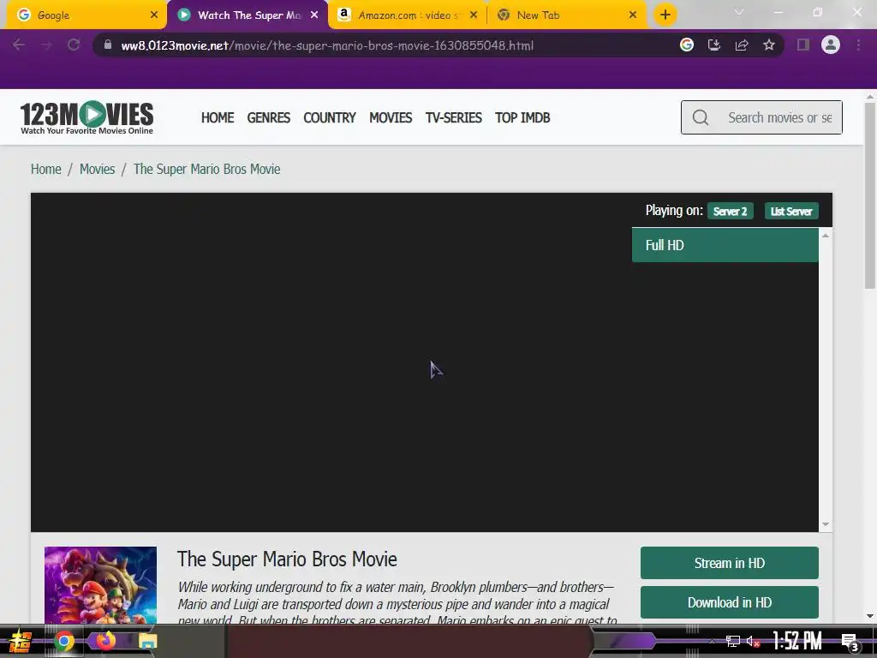
Task: Switch to the Amazon.com video tab
Action: 409,15
